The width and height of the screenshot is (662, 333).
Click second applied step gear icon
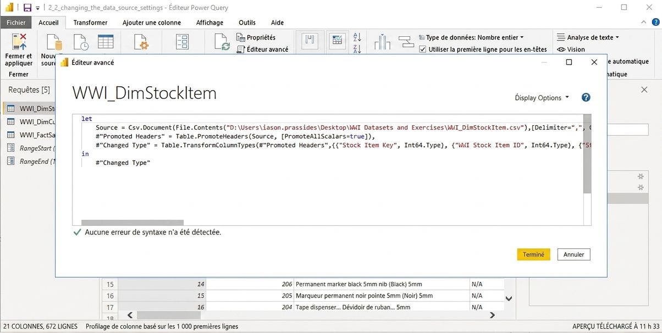640,188
